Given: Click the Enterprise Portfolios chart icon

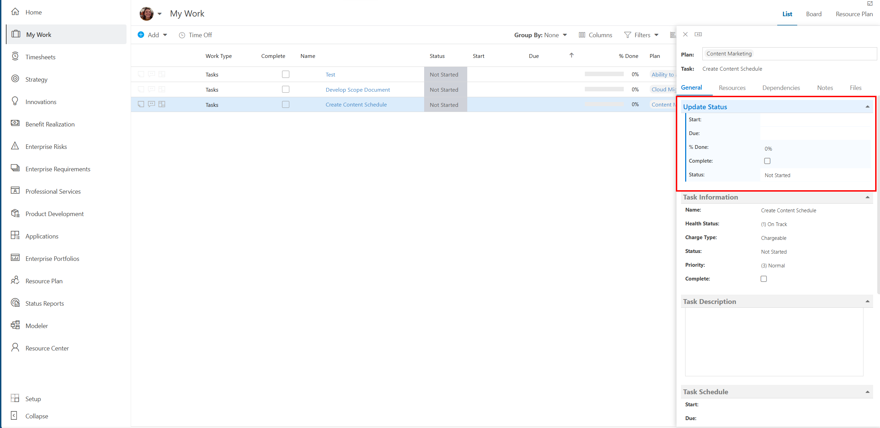Looking at the screenshot, I should [x=15, y=258].
